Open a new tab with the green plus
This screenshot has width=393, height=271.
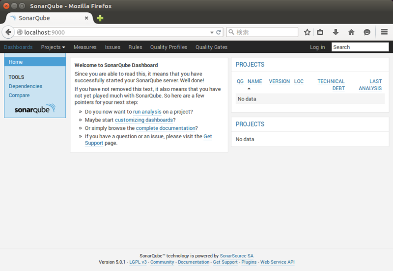(100, 18)
